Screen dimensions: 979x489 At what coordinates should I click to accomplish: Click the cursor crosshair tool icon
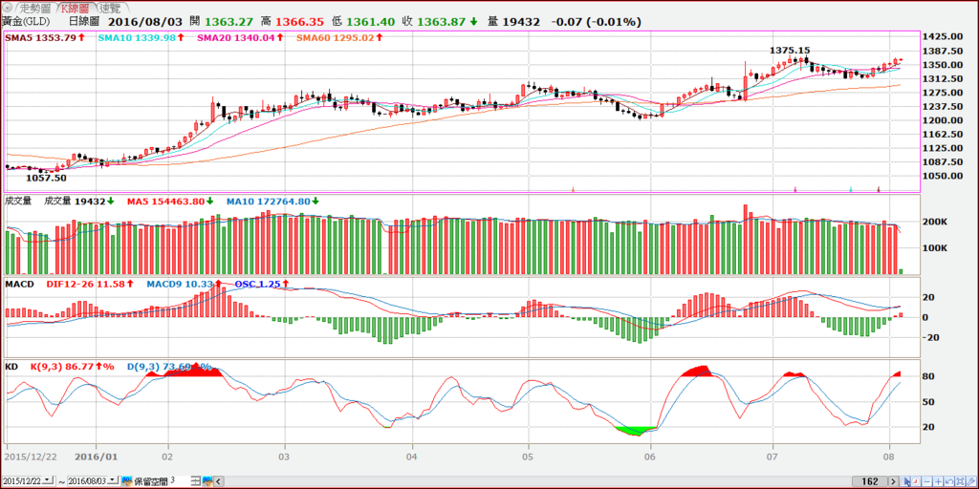pyautogui.click(x=904, y=481)
